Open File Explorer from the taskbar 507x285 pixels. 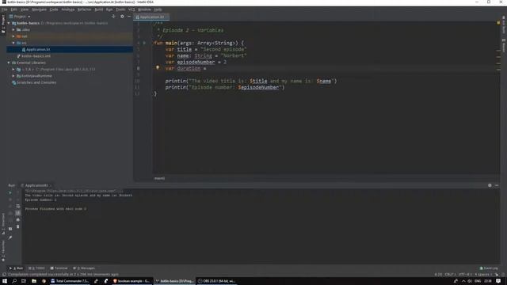click(x=33, y=281)
